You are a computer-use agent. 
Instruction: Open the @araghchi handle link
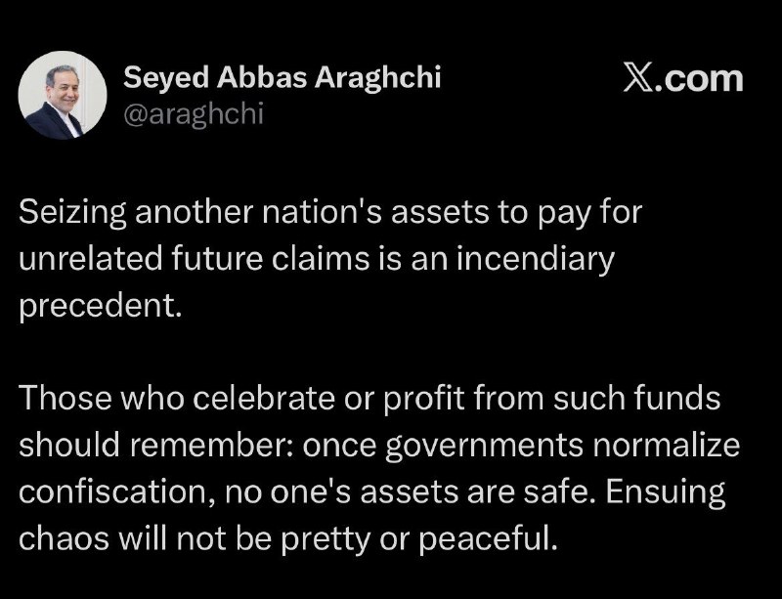193,114
